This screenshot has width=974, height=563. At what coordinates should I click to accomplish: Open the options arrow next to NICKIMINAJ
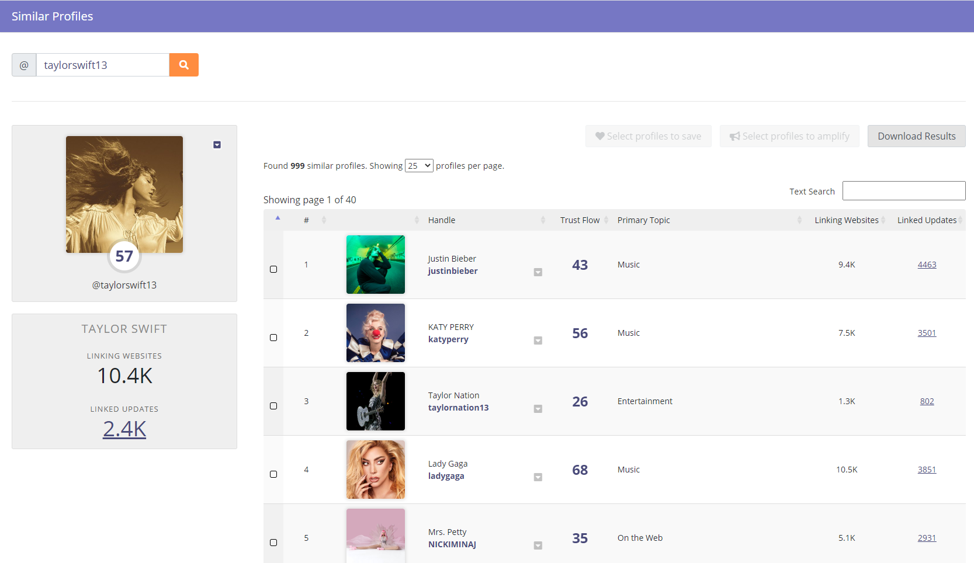[538, 545]
